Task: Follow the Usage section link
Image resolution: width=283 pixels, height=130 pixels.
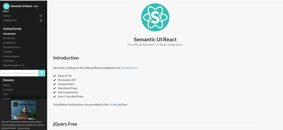Action: coord(113,105)
